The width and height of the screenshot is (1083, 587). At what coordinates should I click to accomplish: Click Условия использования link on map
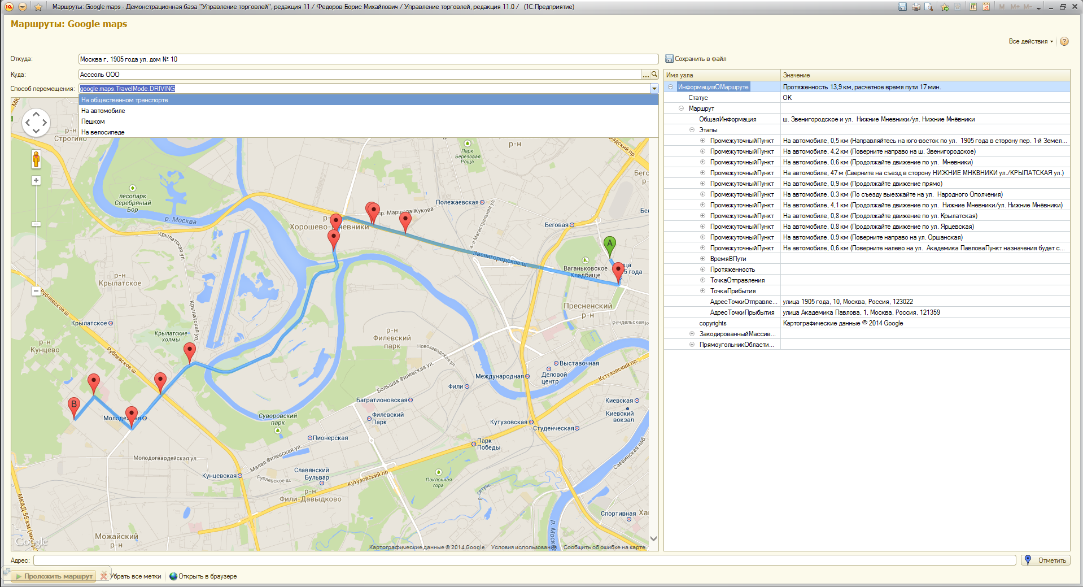[523, 547]
